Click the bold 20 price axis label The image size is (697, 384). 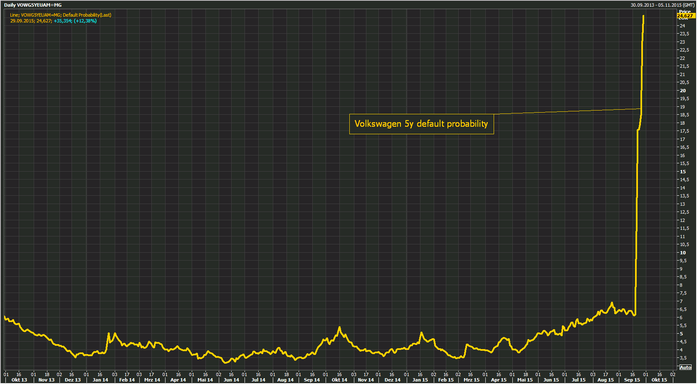683,91
